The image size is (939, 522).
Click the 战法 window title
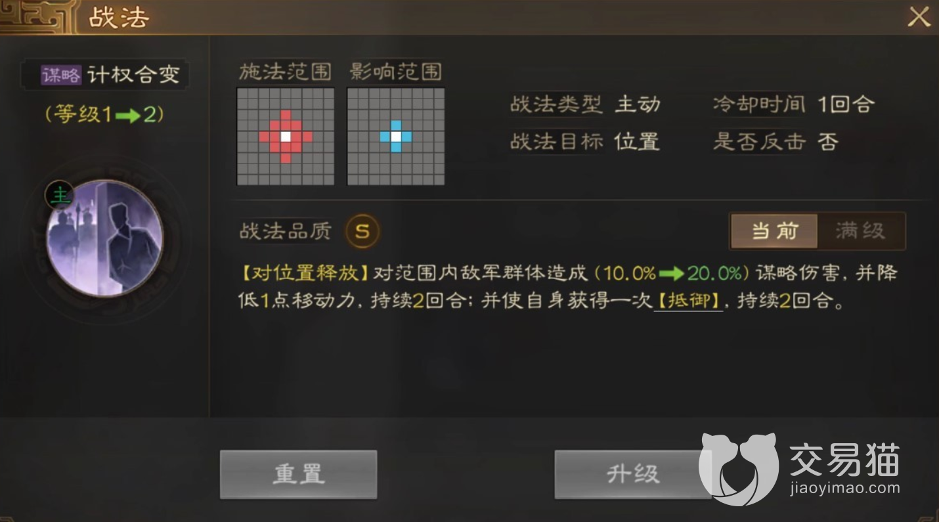point(119,18)
